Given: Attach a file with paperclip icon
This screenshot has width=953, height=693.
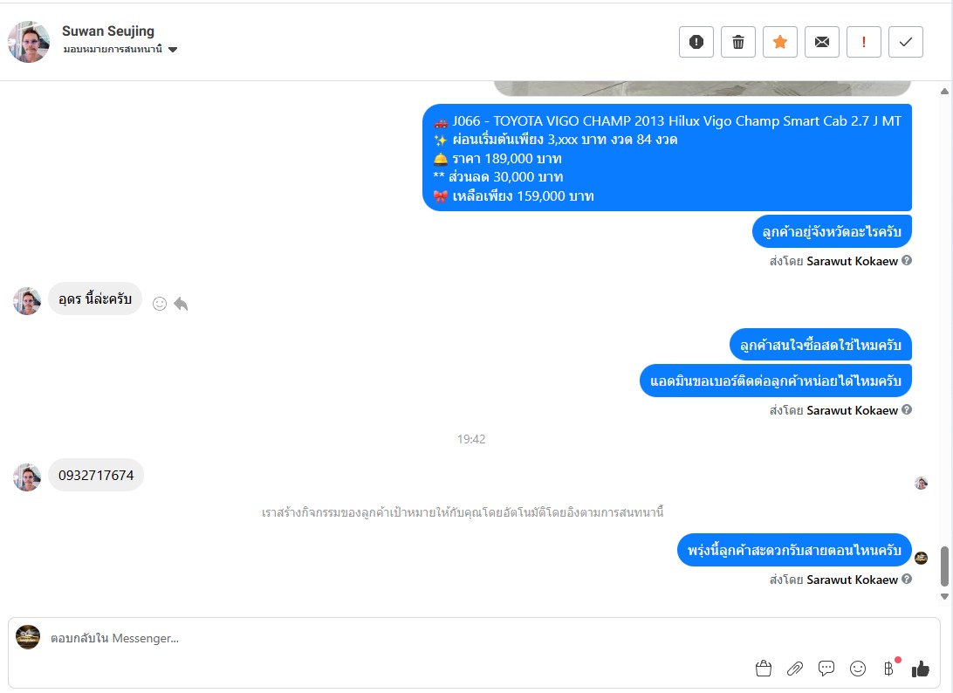Looking at the screenshot, I should pyautogui.click(x=795, y=669).
